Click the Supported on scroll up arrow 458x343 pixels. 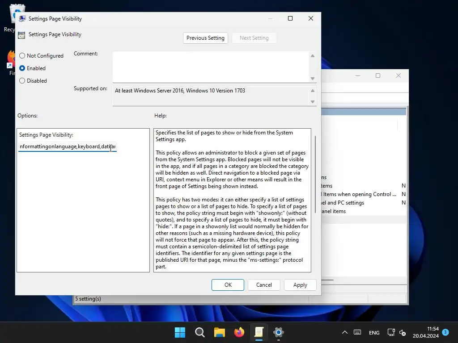pos(313,91)
